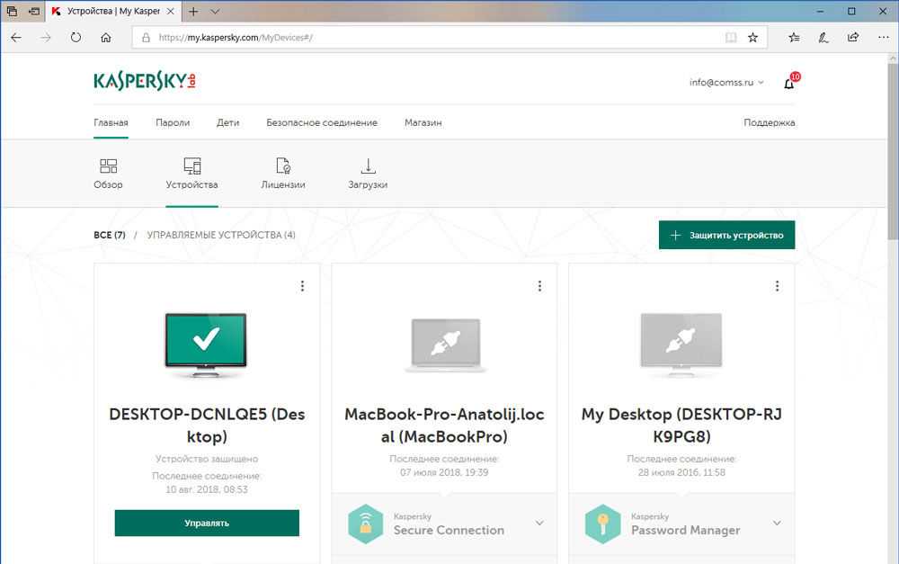Expand the Kaspersky Secure Connection section

tap(539, 524)
